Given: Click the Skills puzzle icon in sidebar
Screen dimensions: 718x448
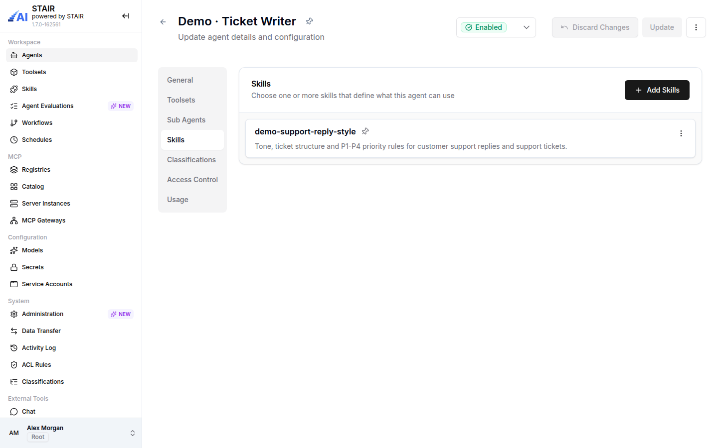Looking at the screenshot, I should click(x=14, y=89).
